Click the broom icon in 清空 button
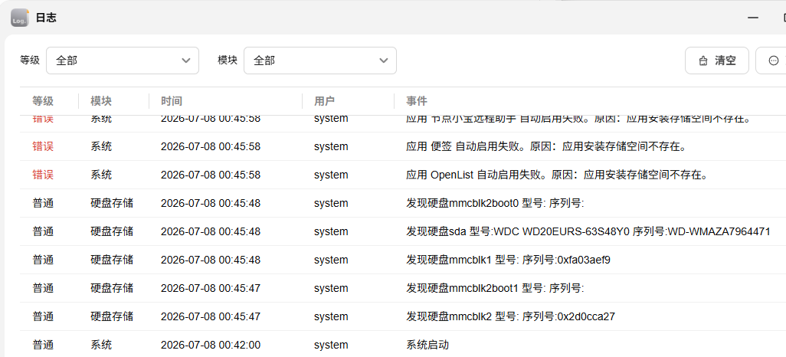This screenshot has height=357, width=786. [x=702, y=61]
